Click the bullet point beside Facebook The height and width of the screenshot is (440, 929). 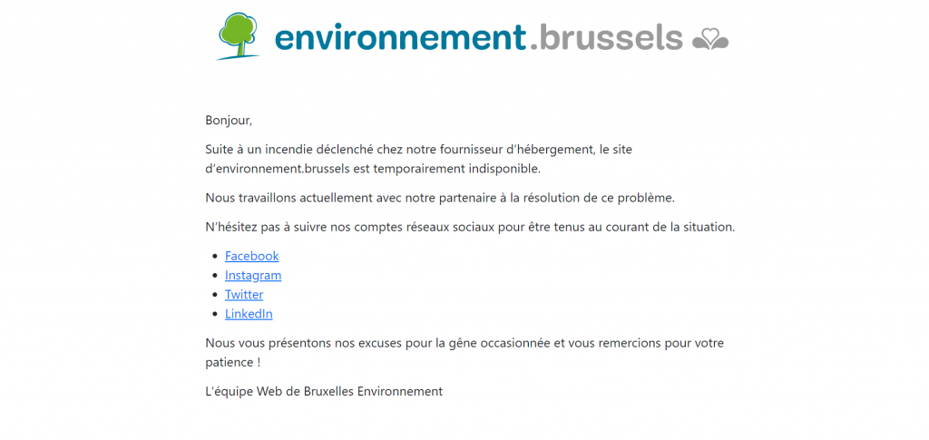(x=214, y=257)
